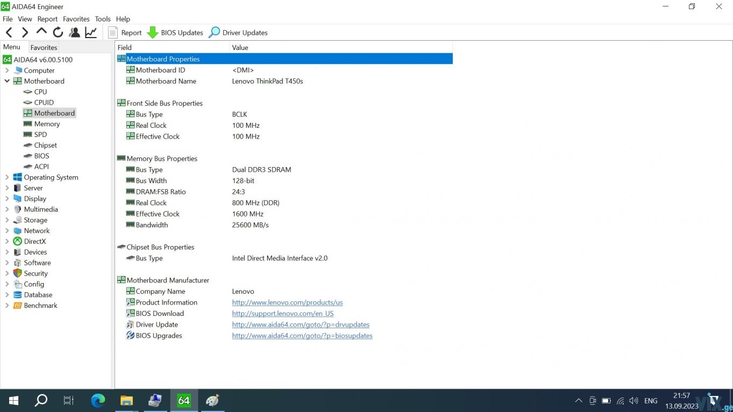This screenshot has width=733, height=412.
Task: Select the Motherboard Name row
Action: [x=284, y=81]
